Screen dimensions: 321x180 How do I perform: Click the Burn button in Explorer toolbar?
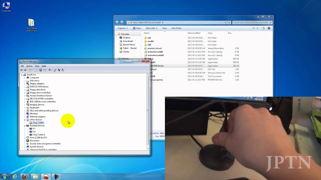pos(165,28)
